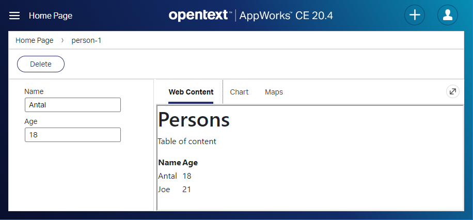473x220 pixels.
Task: Switch to the Web Content tab
Action: click(191, 92)
